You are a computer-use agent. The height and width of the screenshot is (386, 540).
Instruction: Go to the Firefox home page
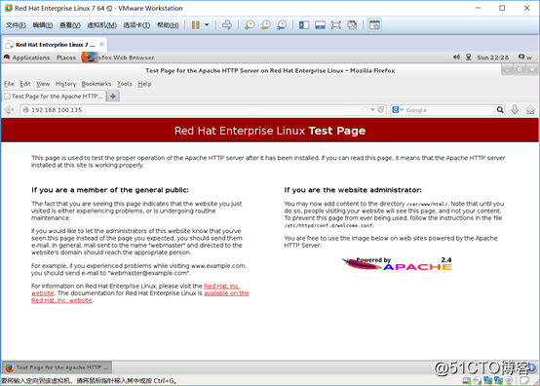click(530, 110)
